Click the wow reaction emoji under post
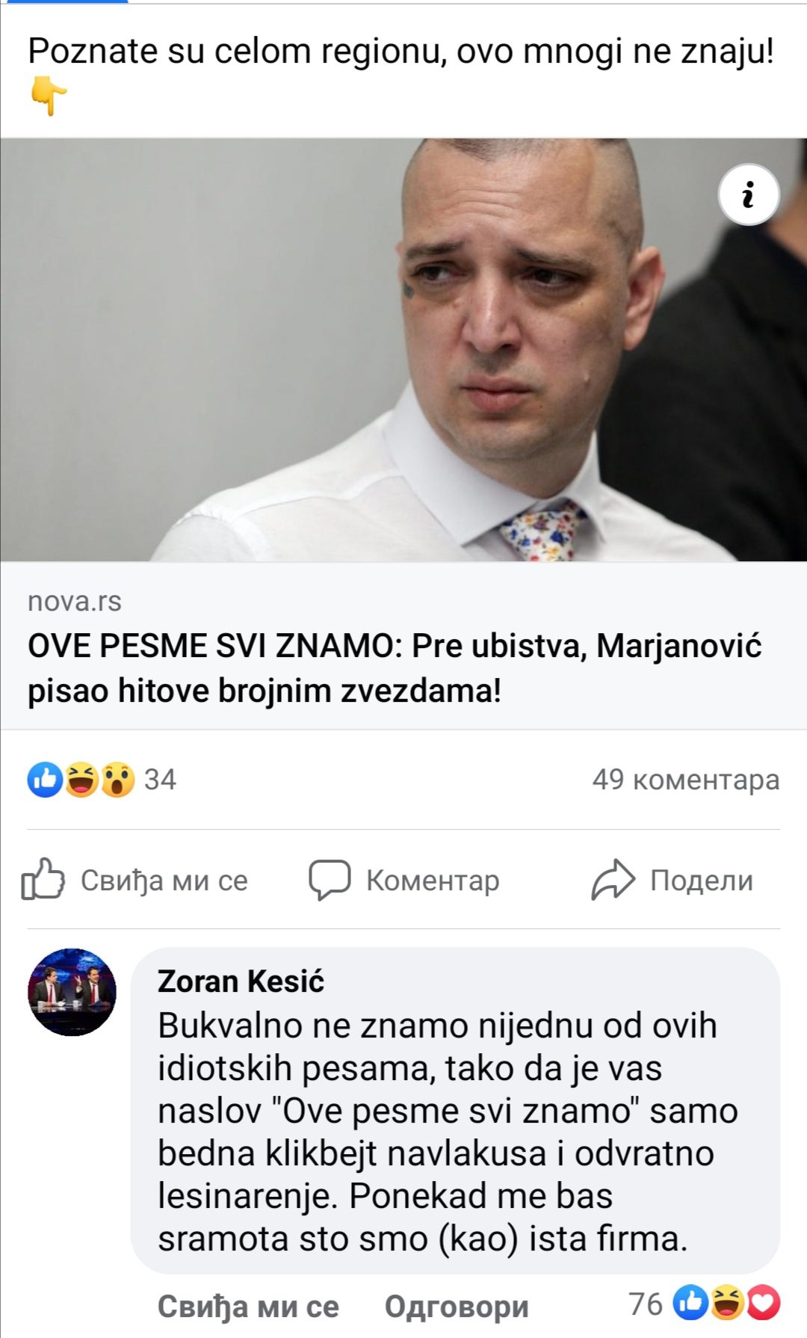Image resolution: width=807 pixels, height=1338 pixels. coord(117,780)
